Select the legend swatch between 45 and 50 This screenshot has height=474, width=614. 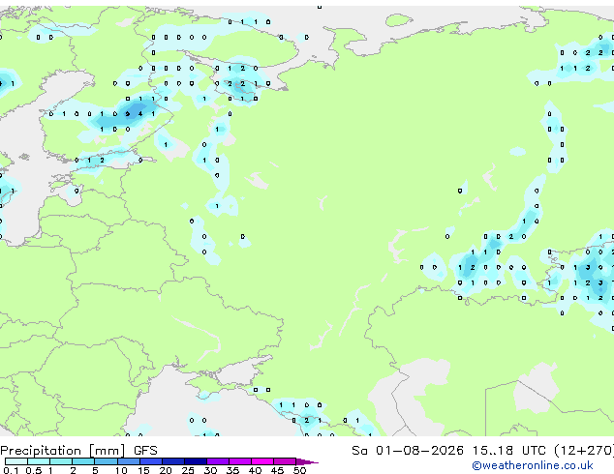point(285,461)
